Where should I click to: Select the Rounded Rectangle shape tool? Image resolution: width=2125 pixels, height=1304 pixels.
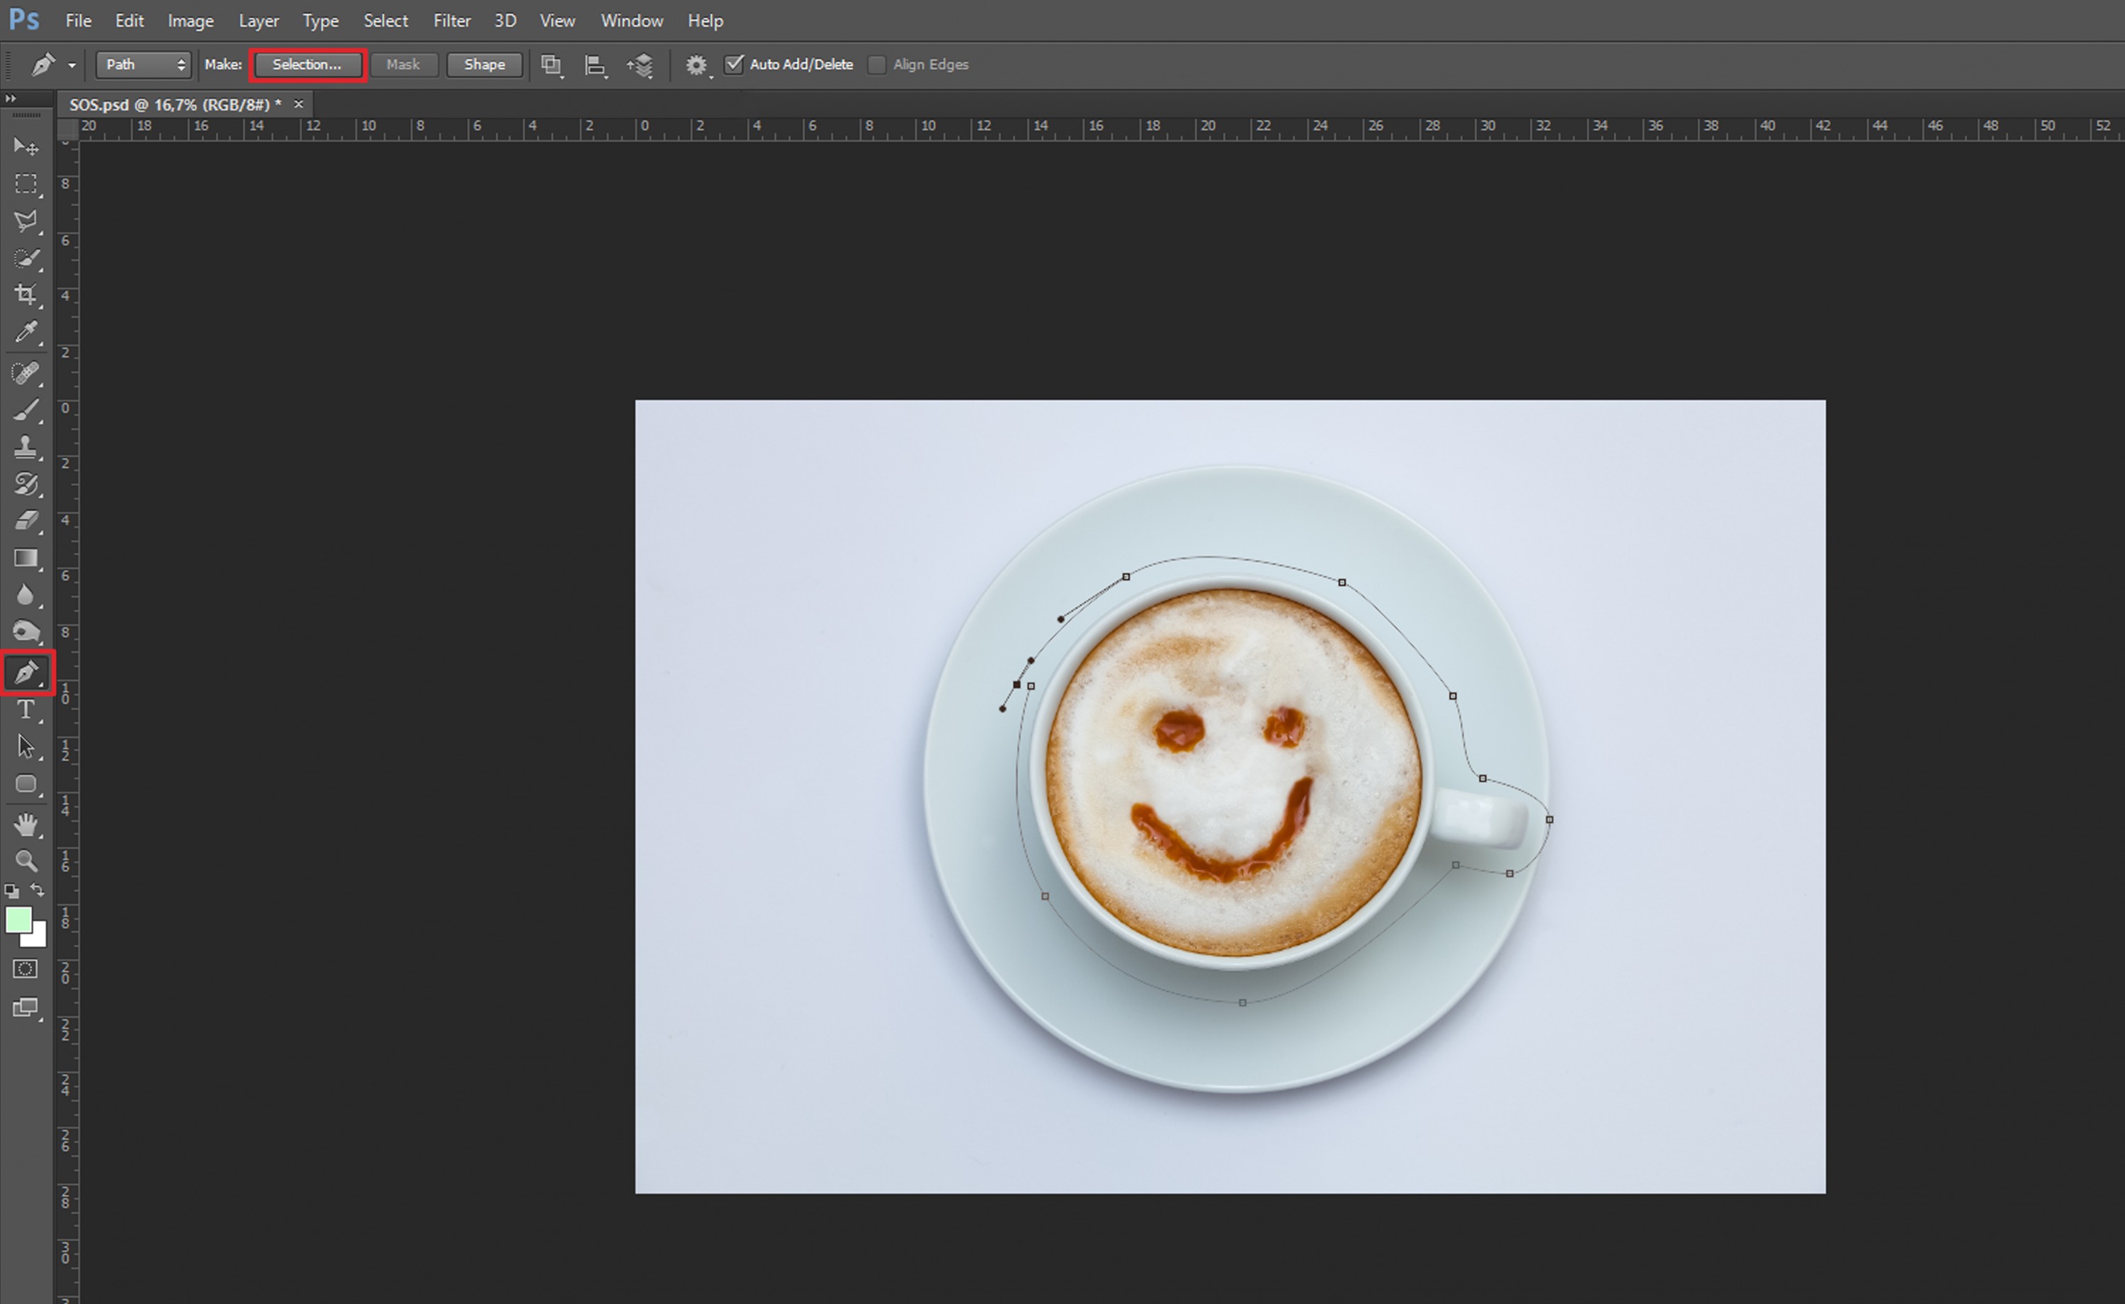coord(26,784)
